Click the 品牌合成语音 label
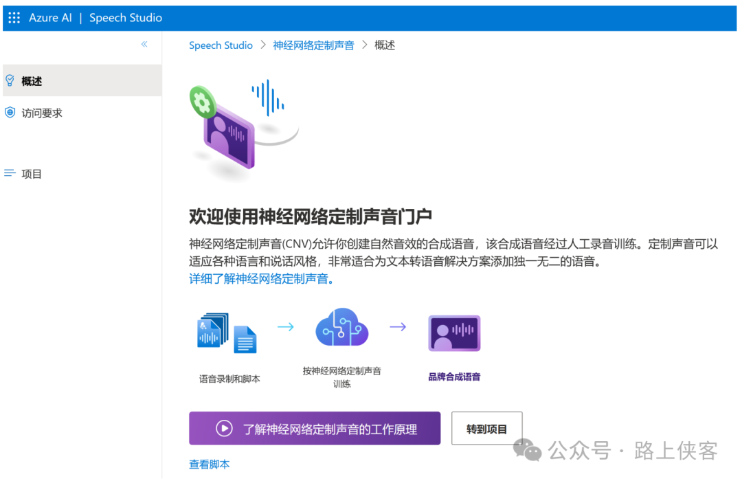Screen dimensions: 742x481 point(454,377)
